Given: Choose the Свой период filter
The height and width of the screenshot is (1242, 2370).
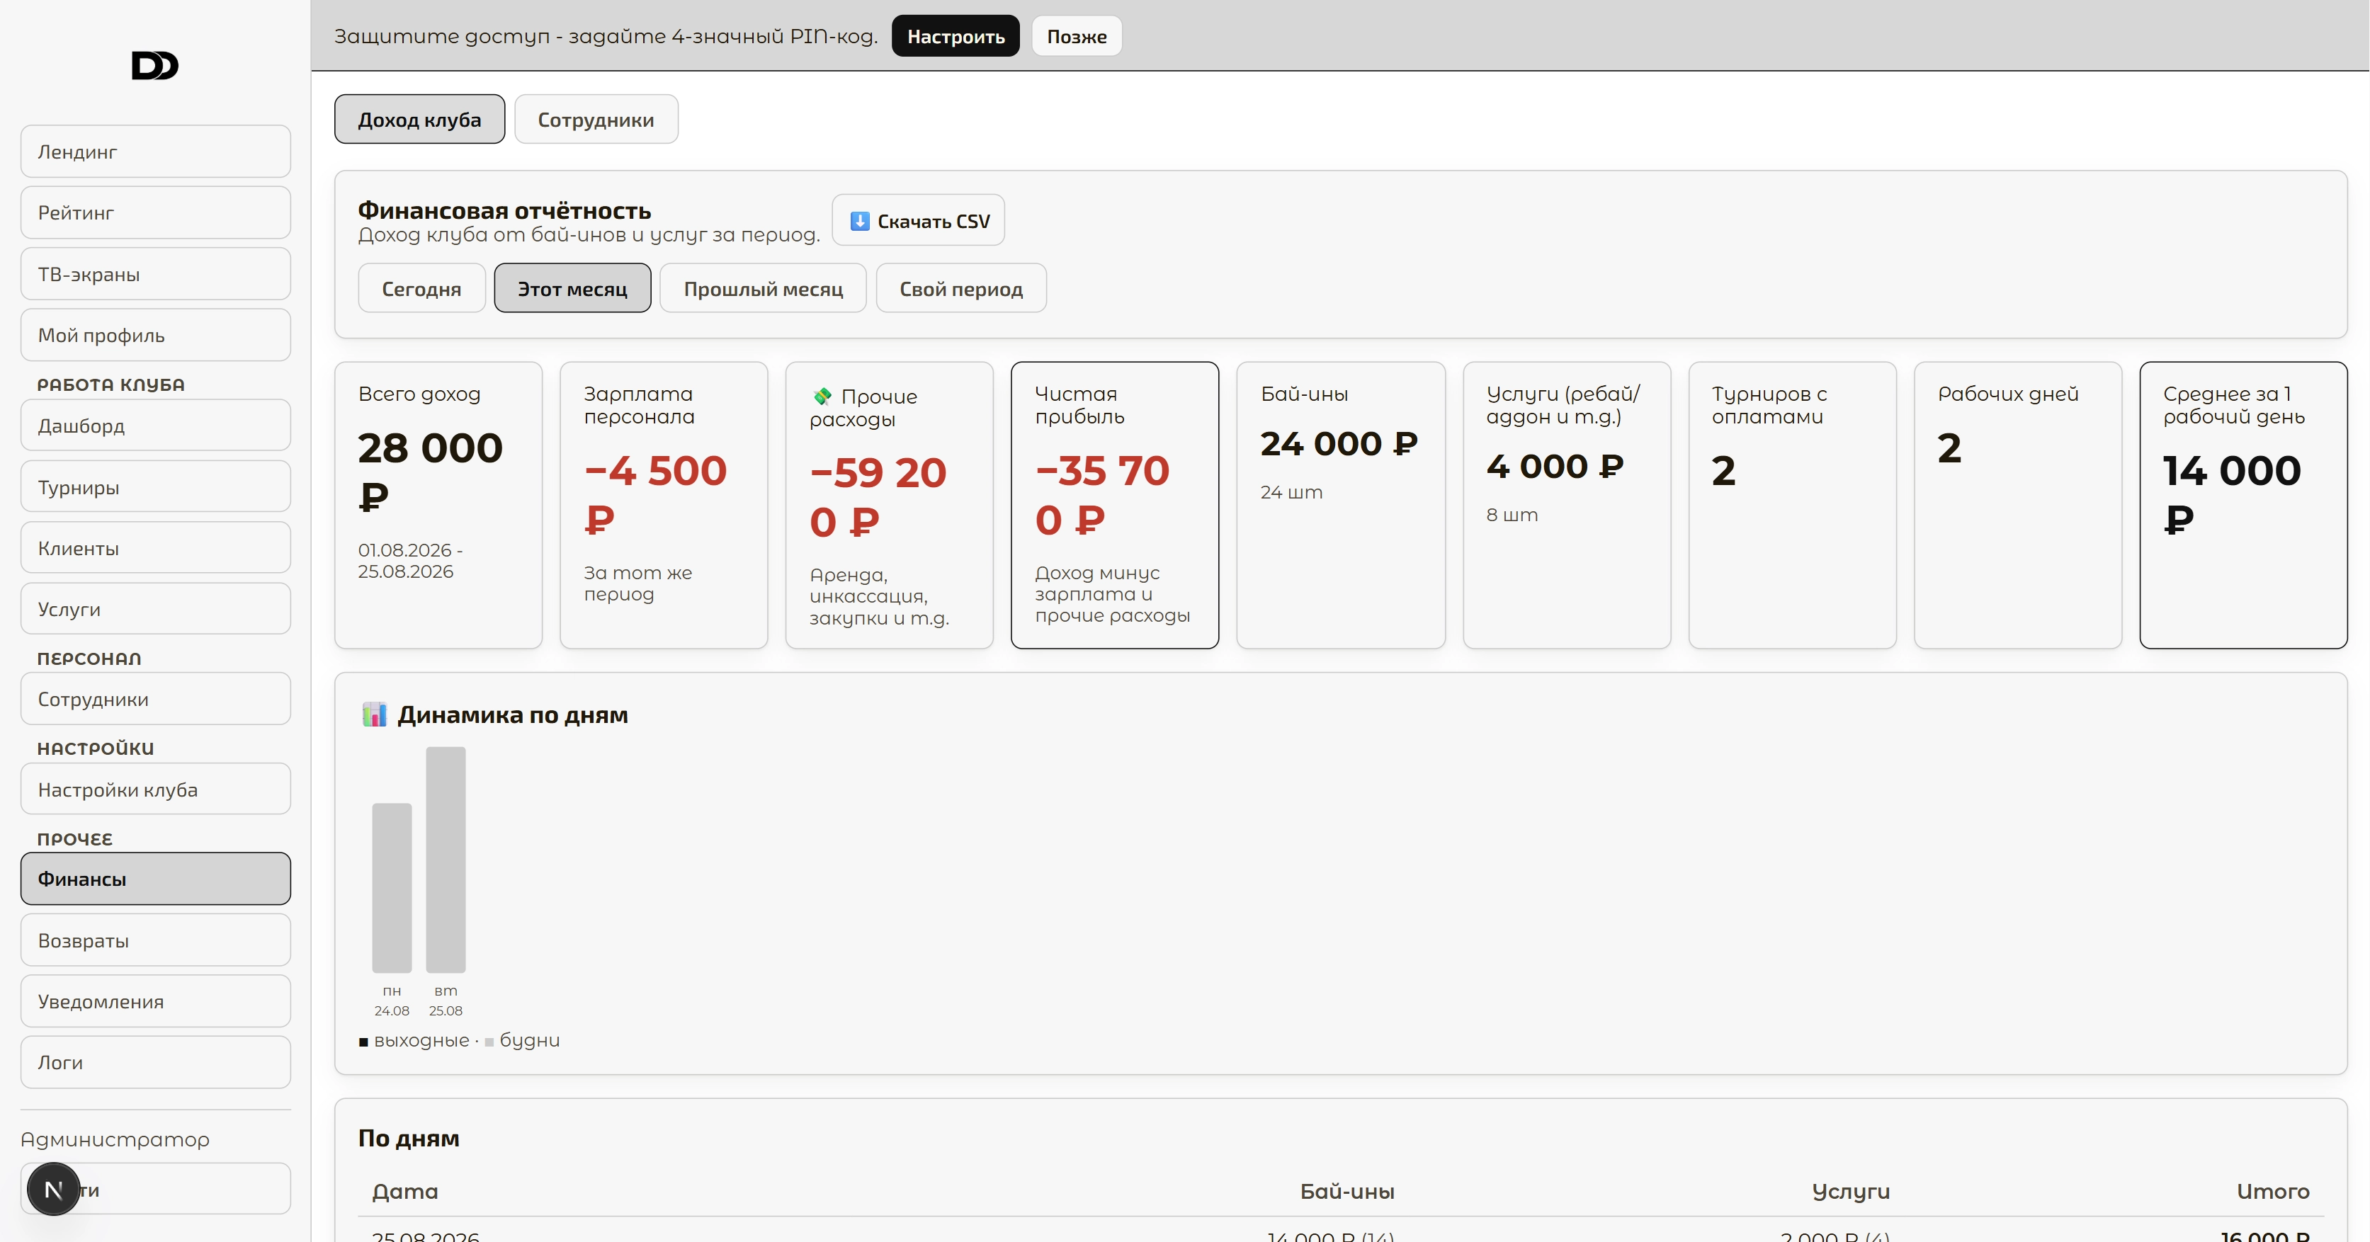Looking at the screenshot, I should 960,288.
